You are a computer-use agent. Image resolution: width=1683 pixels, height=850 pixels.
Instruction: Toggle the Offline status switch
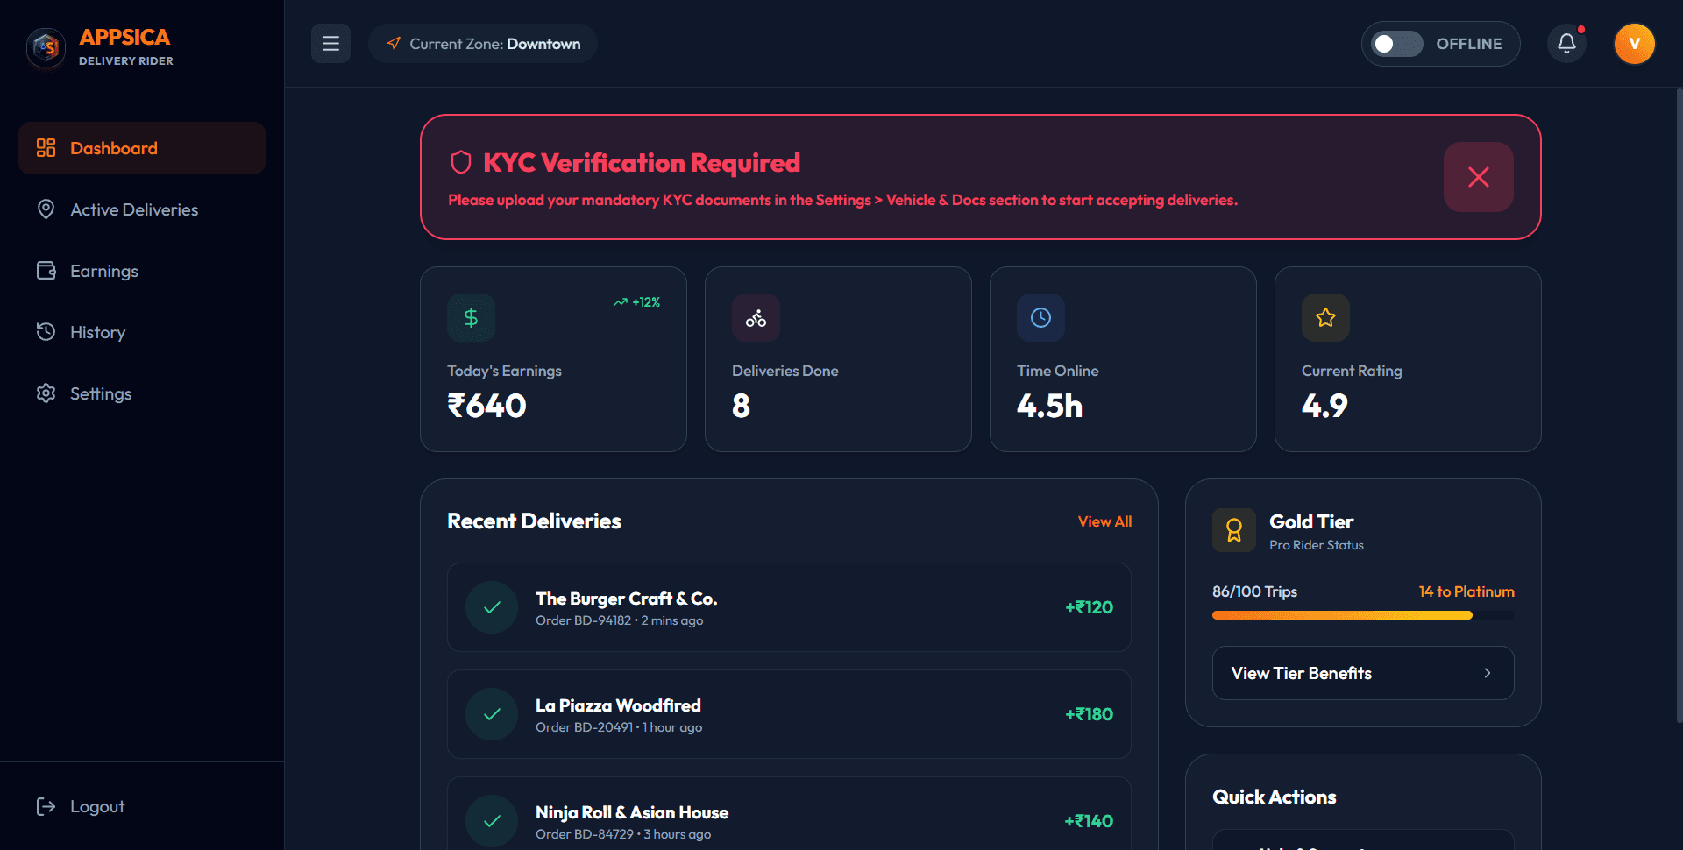click(x=1396, y=44)
